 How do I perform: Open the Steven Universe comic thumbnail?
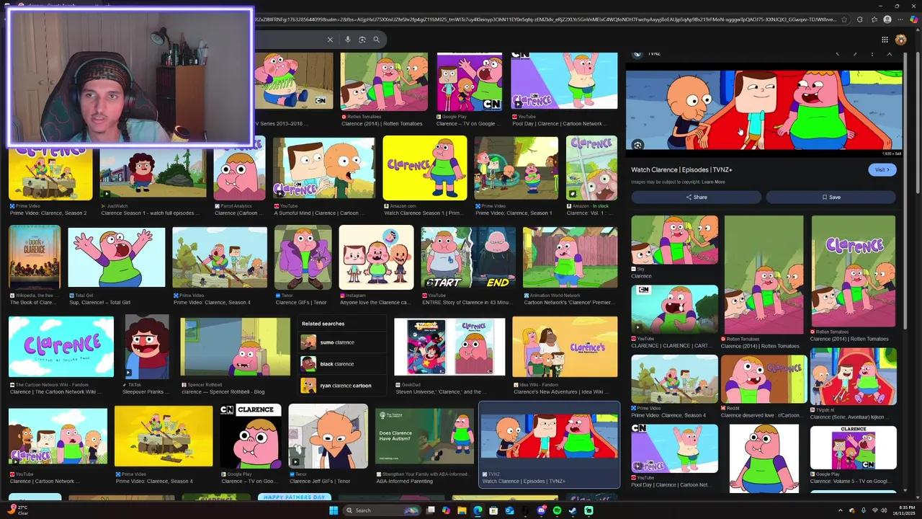coord(449,347)
